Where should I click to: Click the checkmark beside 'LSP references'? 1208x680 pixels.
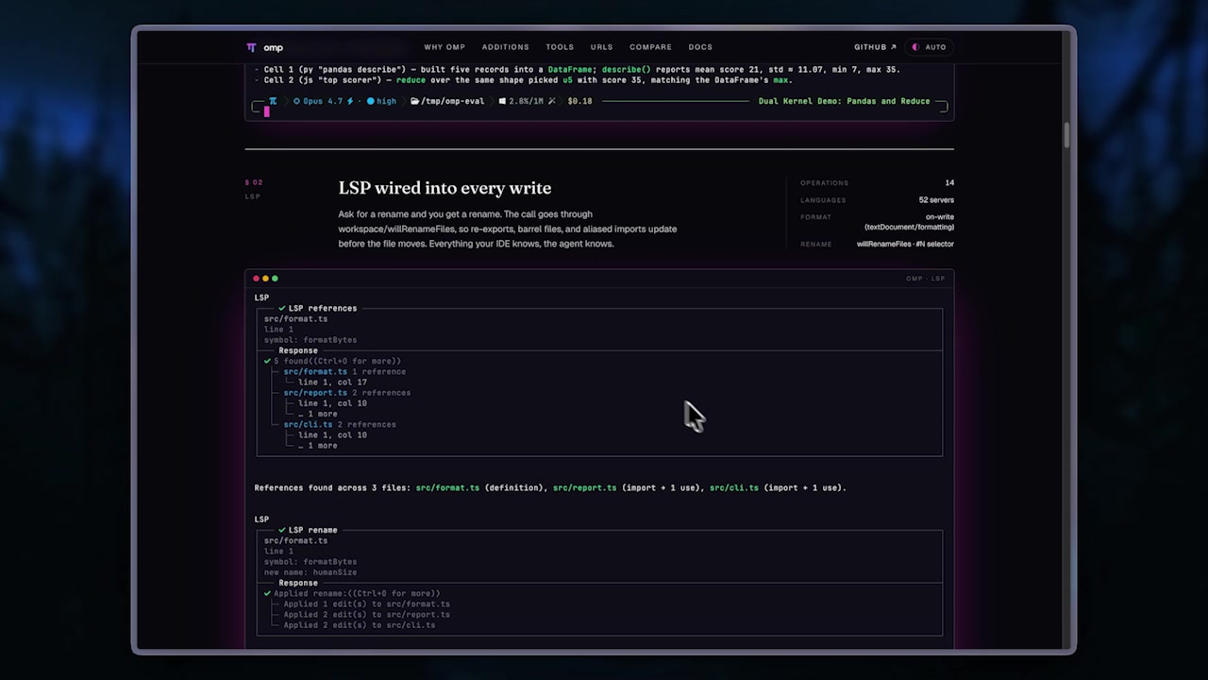point(281,308)
